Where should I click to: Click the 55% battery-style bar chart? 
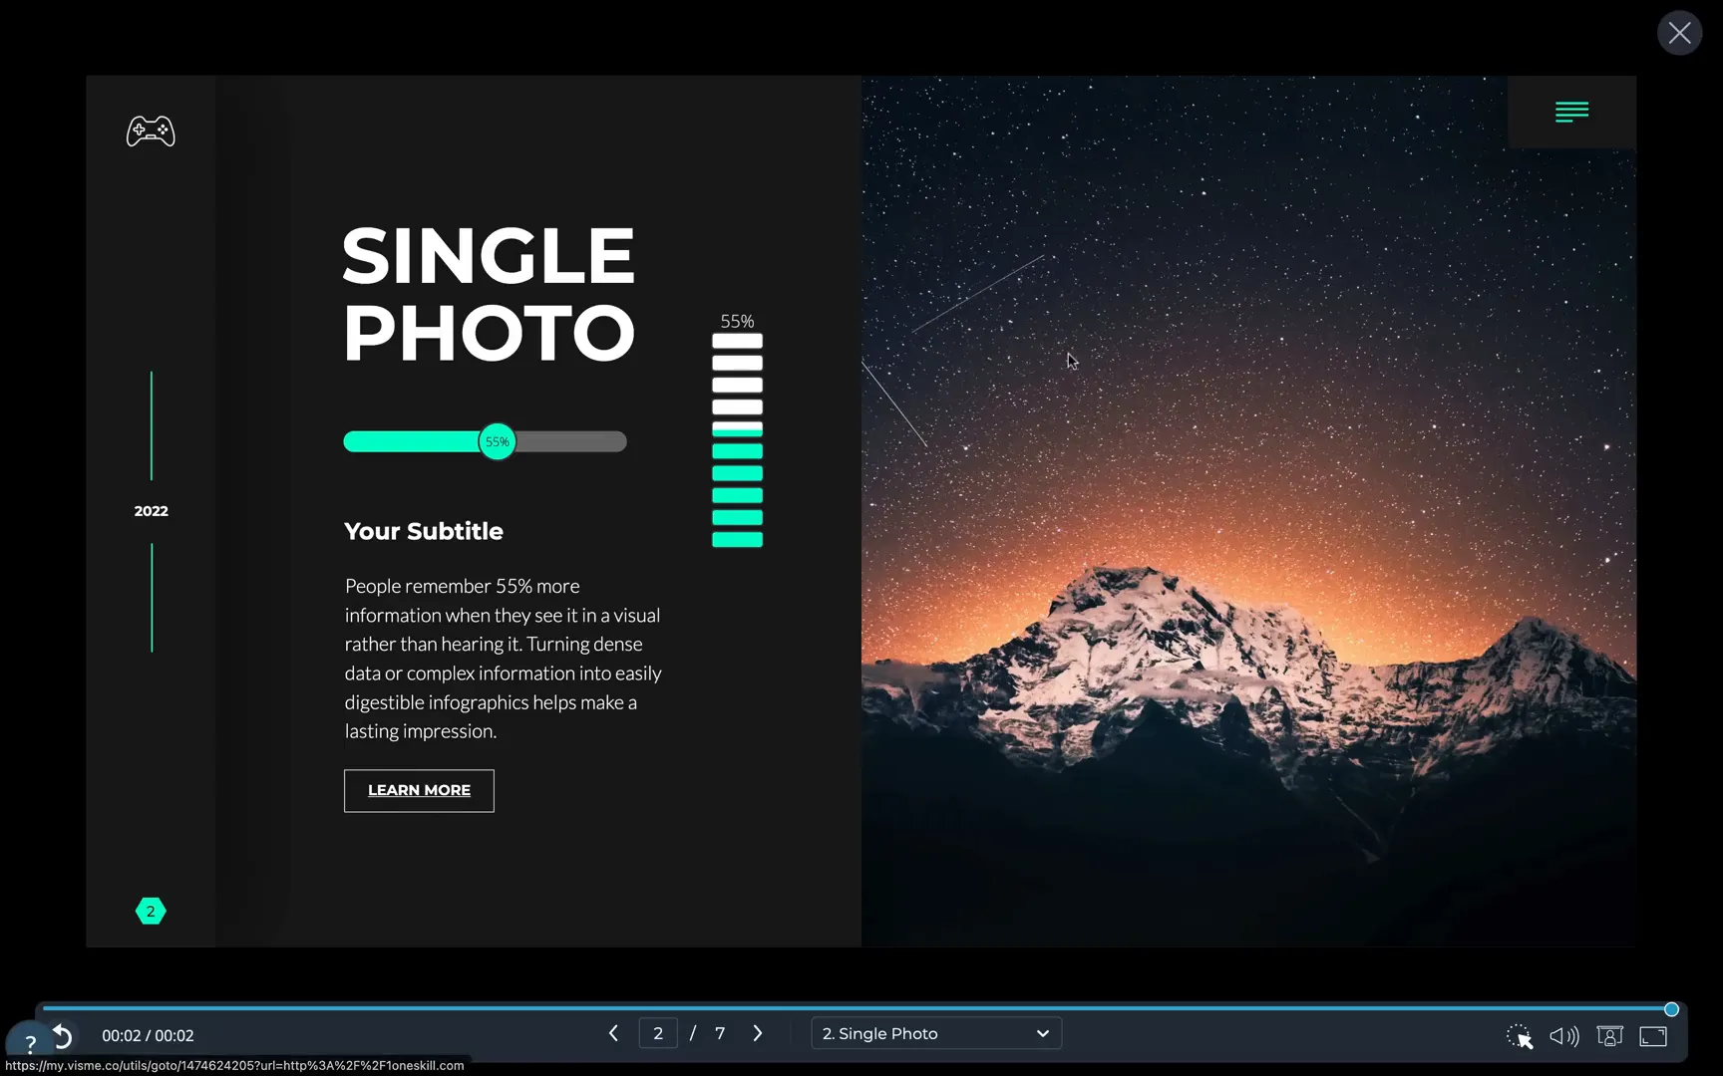point(737,440)
